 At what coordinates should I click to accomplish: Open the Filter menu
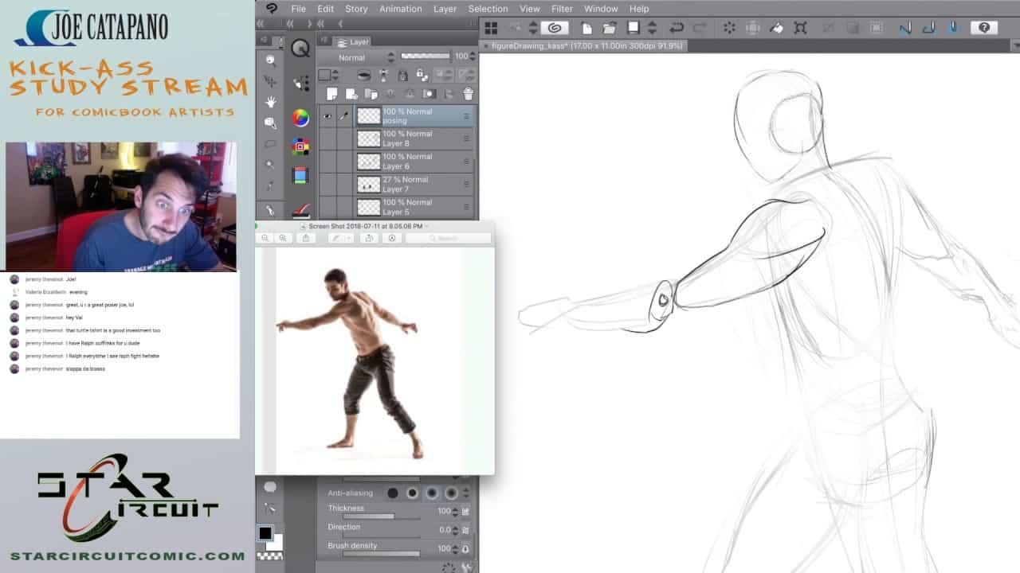(x=562, y=9)
